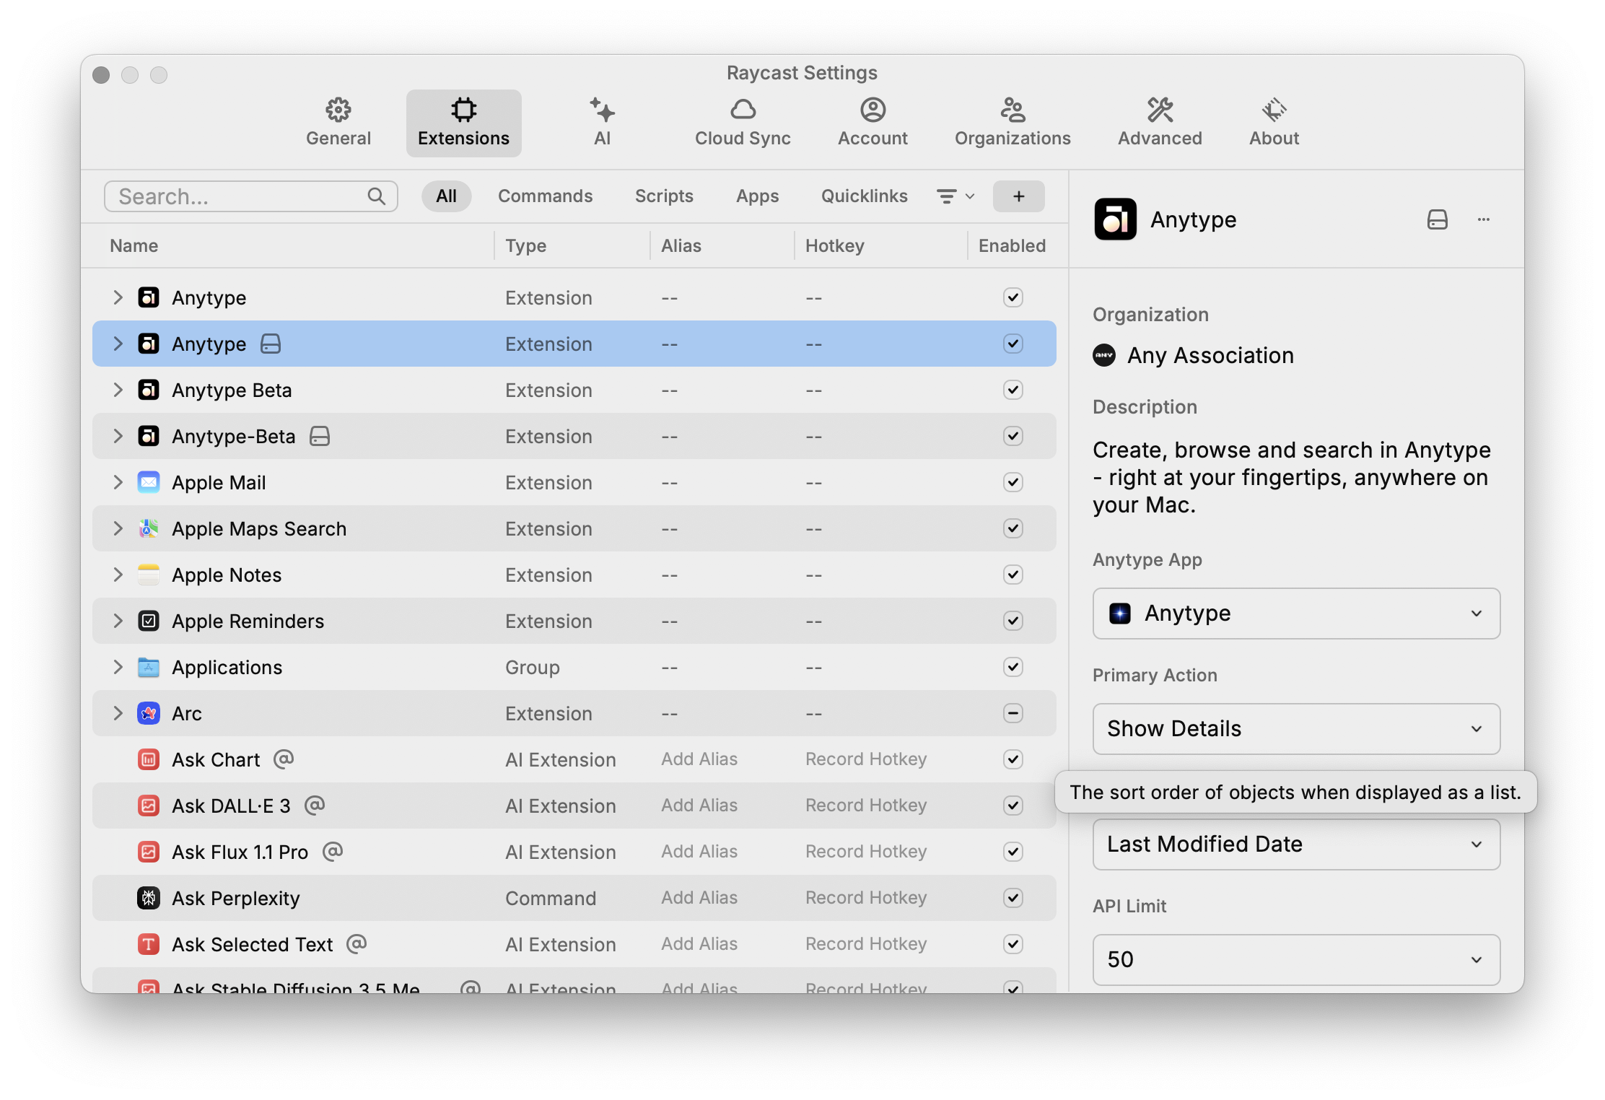Click the organization icon in details header
1605x1100 pixels.
pos(1437,219)
